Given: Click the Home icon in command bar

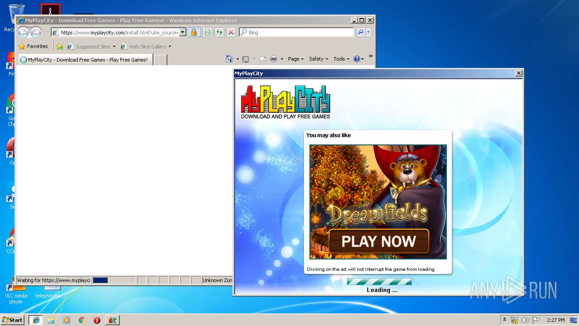Looking at the screenshot, I should [x=229, y=59].
